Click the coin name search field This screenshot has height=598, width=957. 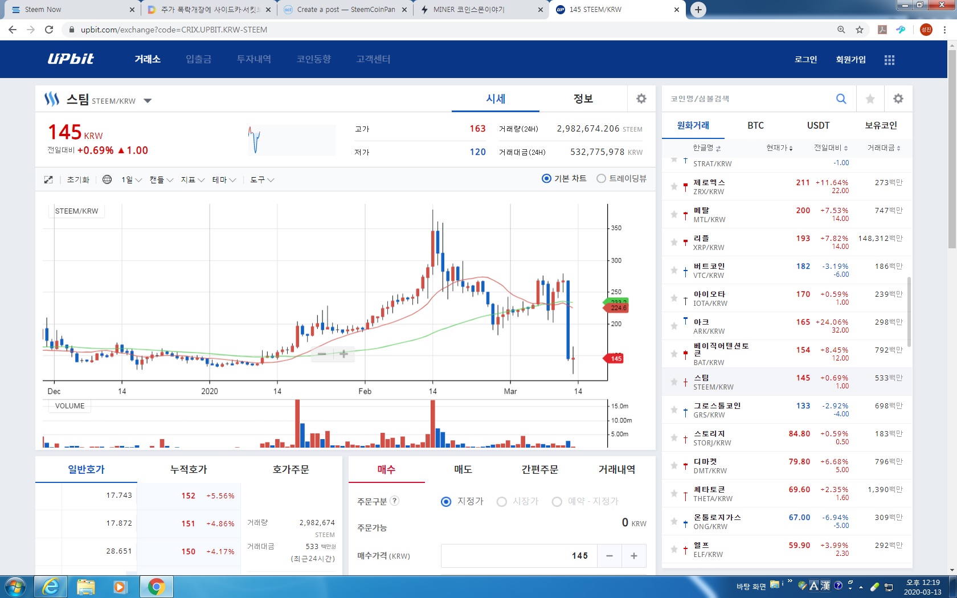pos(748,99)
